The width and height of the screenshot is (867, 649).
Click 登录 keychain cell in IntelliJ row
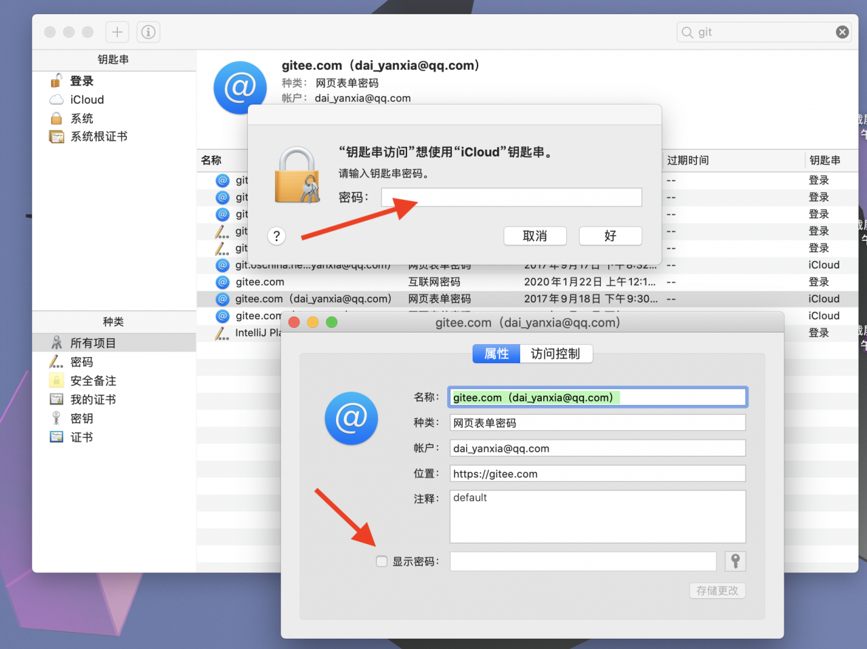click(818, 333)
